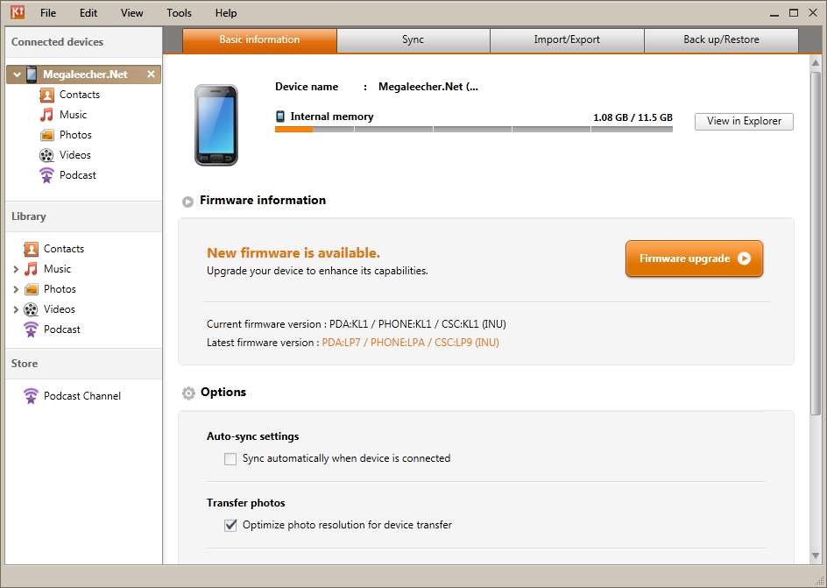Enable Sync automatically when device is connected
Screen dimensions: 827x588
pyautogui.click(x=230, y=459)
